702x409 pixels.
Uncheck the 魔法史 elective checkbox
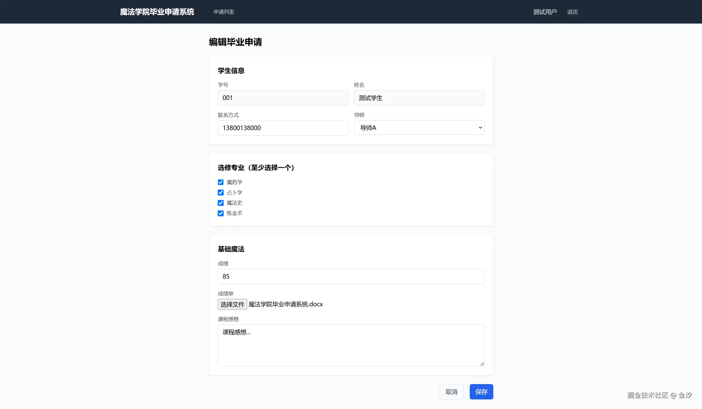coord(221,203)
